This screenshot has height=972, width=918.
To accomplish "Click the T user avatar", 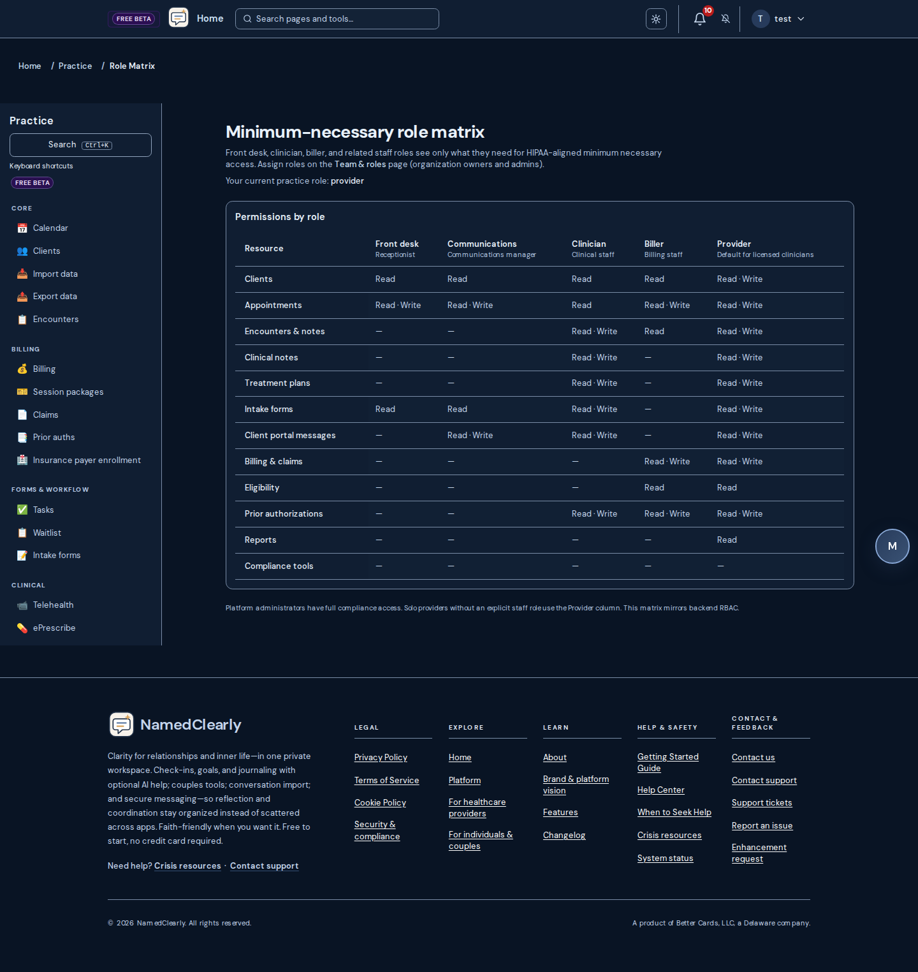I will (x=761, y=19).
